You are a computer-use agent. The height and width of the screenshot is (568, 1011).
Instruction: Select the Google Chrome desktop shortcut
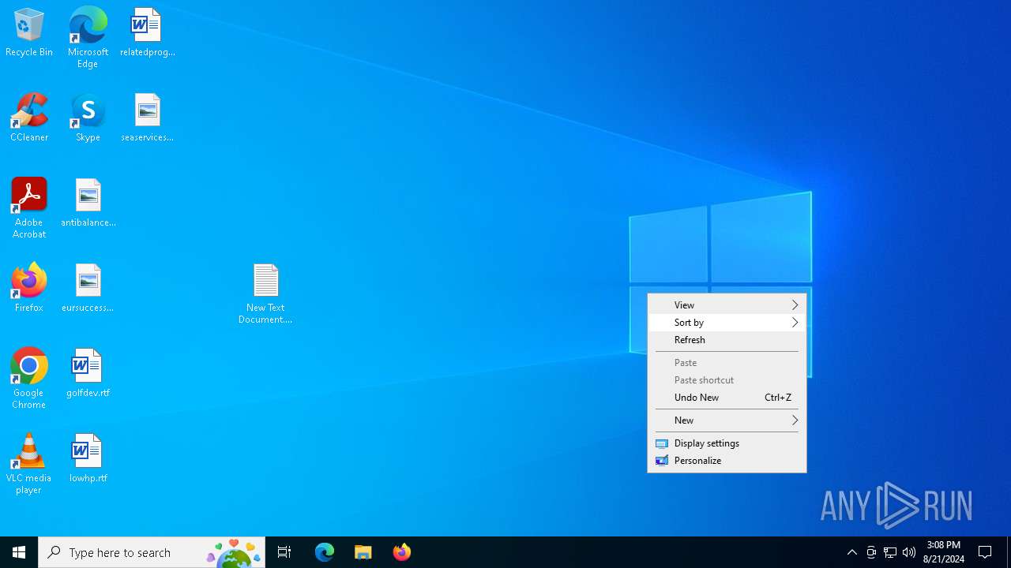coord(29,378)
